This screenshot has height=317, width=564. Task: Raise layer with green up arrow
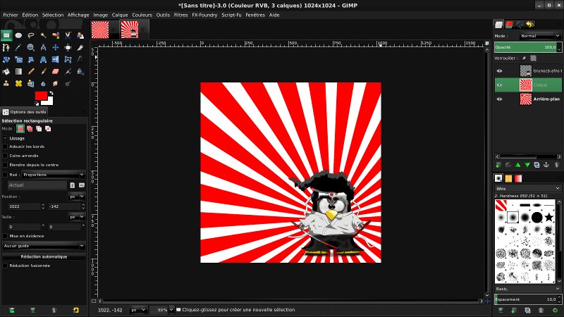click(517, 165)
